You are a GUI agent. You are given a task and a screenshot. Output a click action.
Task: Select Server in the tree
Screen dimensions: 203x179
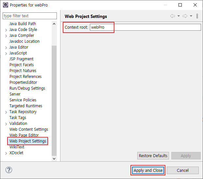pyautogui.click(x=15, y=94)
